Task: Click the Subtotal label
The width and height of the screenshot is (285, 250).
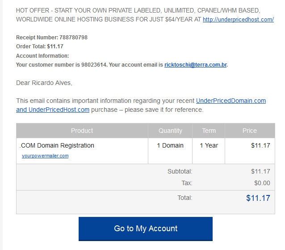Action: point(180,171)
